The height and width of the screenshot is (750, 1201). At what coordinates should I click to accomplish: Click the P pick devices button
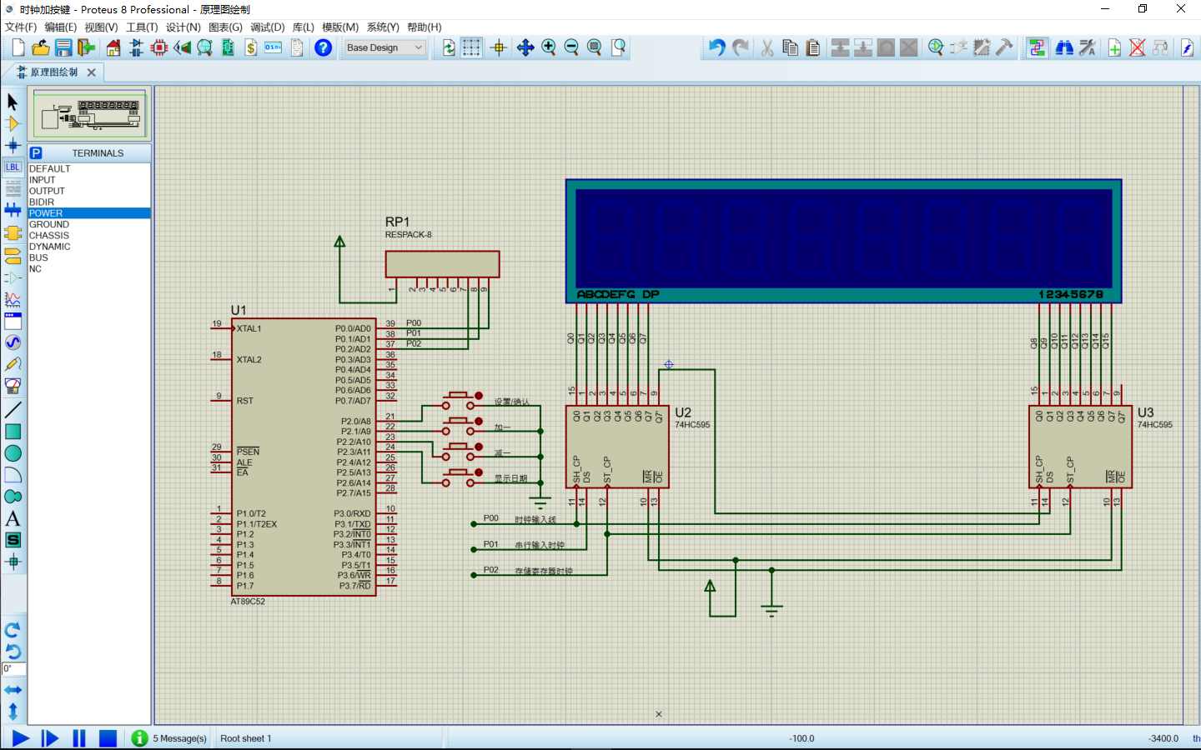coord(36,153)
